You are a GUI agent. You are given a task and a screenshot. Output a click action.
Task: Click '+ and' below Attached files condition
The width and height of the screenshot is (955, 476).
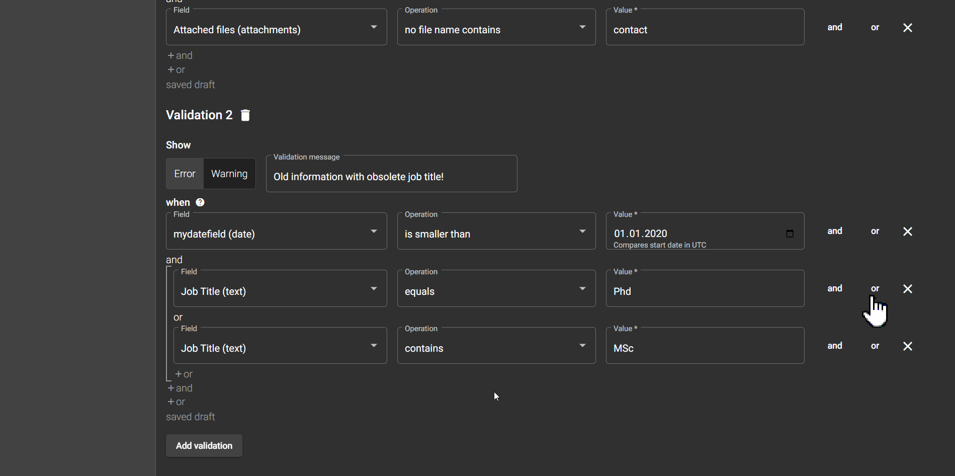pos(180,55)
